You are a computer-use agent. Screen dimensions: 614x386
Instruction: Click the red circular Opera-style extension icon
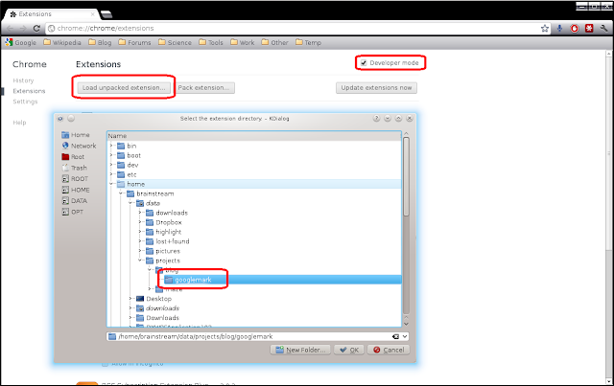click(x=575, y=28)
